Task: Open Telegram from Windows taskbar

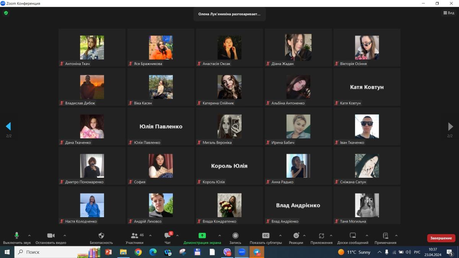Action: tap(257, 252)
